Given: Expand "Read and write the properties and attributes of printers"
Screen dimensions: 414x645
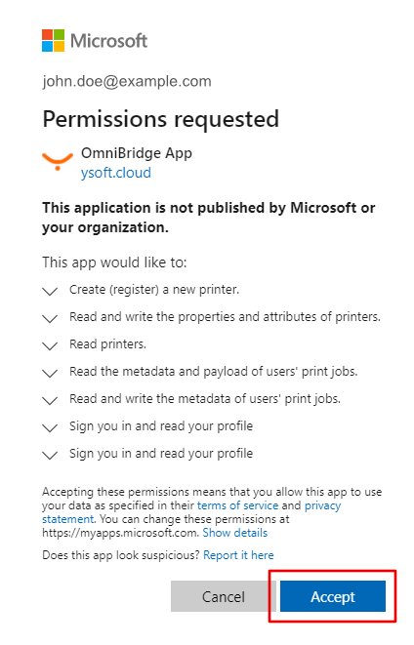Looking at the screenshot, I should [x=50, y=318].
